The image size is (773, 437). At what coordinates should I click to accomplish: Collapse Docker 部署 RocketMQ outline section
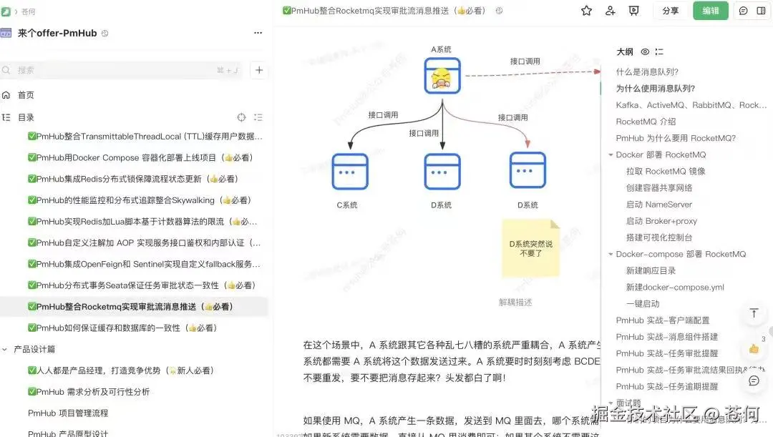click(x=611, y=154)
